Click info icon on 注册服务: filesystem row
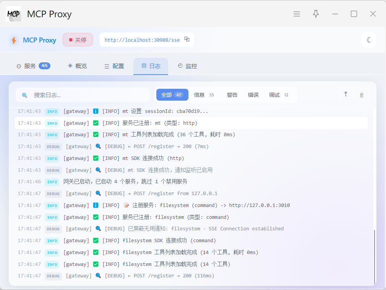This screenshot has width=386, height=290. pos(96,205)
